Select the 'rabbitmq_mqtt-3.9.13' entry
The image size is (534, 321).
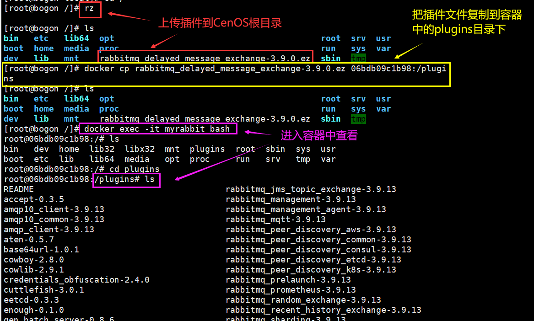point(275,219)
